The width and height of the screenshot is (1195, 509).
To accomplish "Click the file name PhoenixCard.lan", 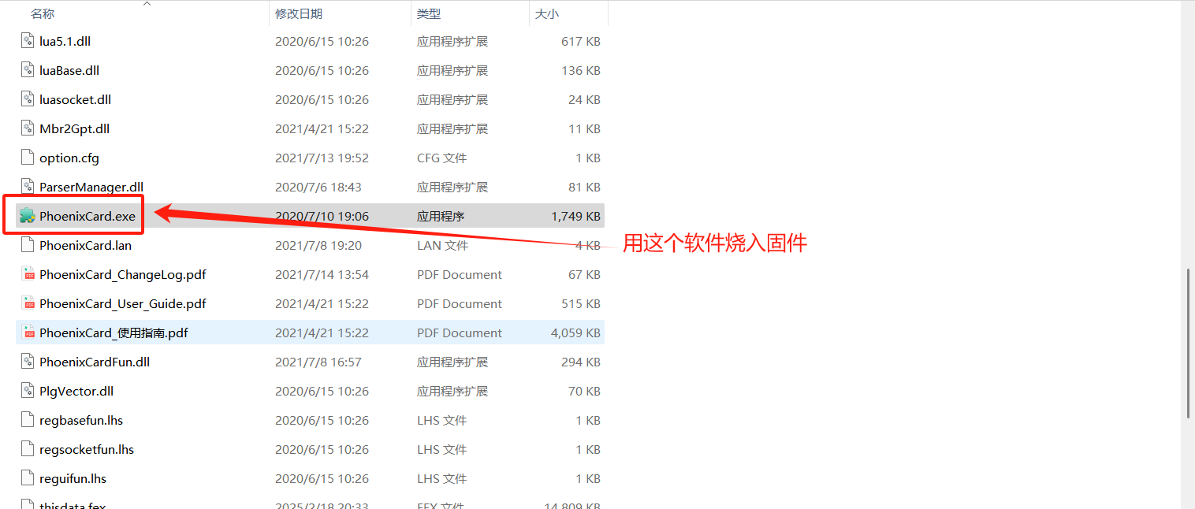I will coord(86,245).
